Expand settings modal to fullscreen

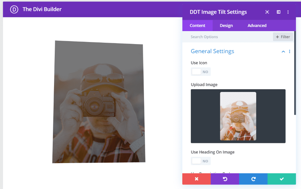coord(267,12)
